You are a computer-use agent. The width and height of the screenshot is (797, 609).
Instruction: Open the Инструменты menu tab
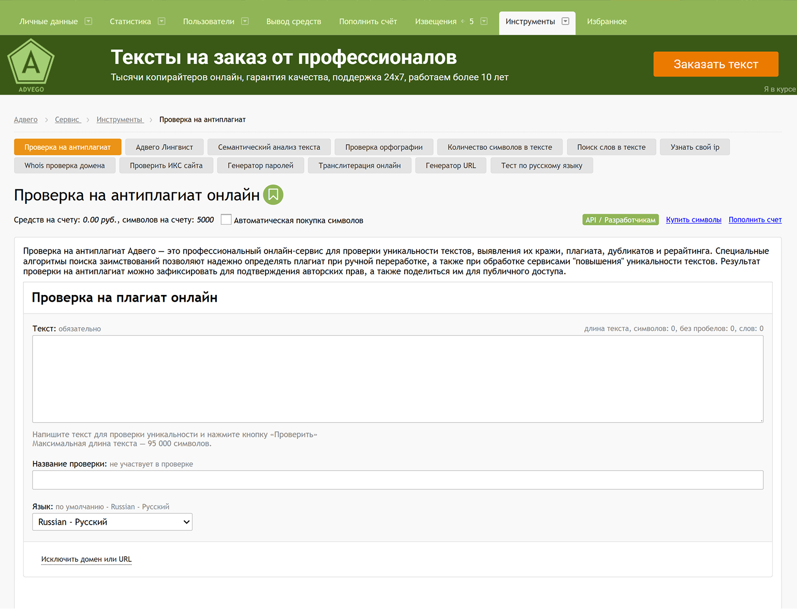point(530,21)
